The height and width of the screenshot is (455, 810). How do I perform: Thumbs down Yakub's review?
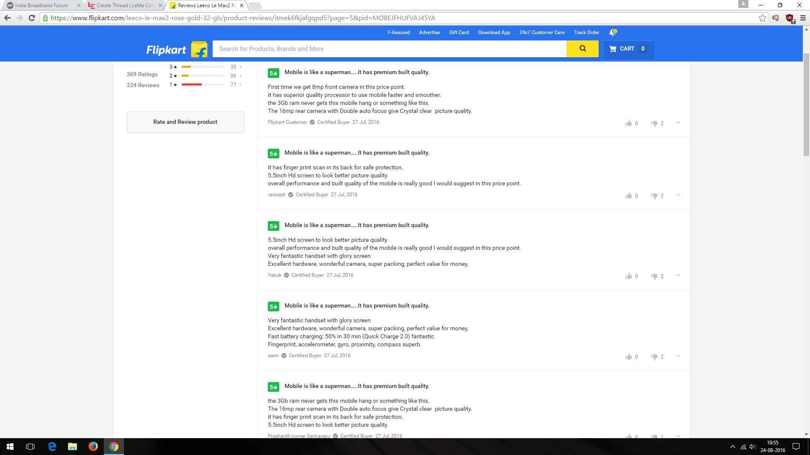pos(654,276)
